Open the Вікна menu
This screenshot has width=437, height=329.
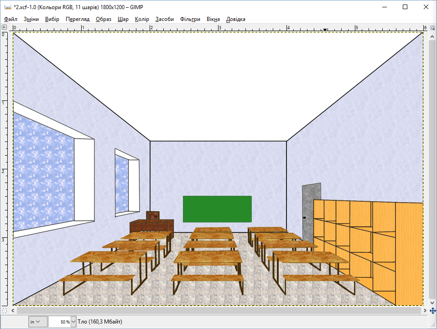[213, 19]
